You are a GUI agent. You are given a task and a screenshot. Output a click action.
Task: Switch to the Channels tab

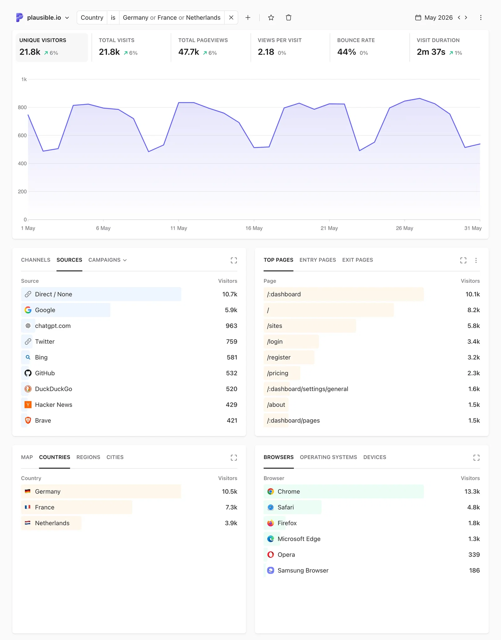pos(36,260)
